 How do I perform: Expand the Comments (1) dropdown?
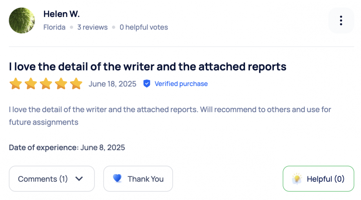click(x=51, y=179)
